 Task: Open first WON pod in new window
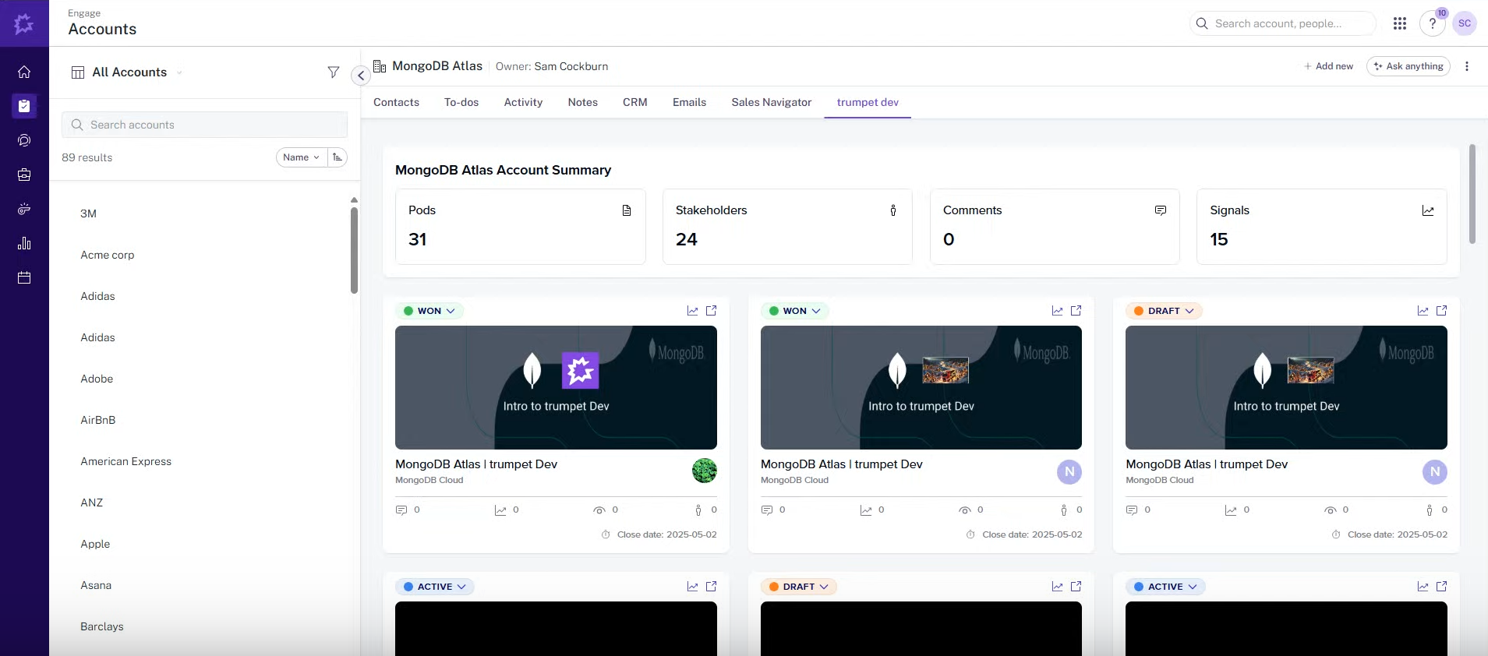click(711, 311)
